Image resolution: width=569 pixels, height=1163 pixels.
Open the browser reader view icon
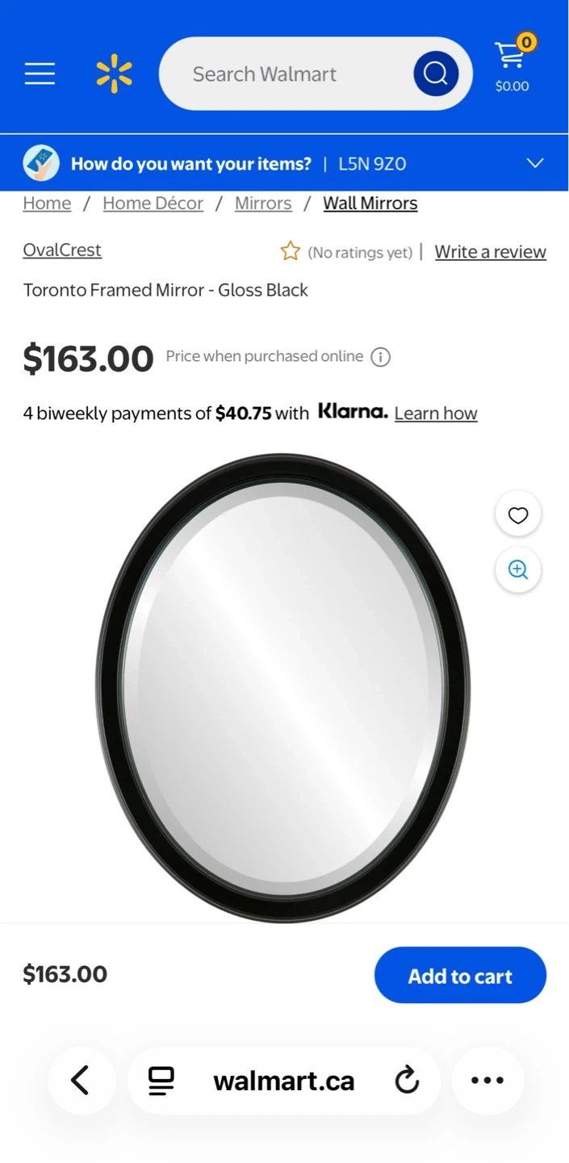pos(161,1081)
